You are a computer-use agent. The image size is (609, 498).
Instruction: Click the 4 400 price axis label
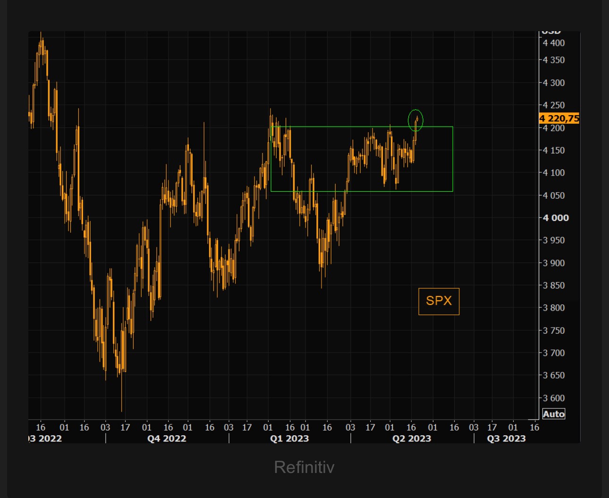click(x=555, y=43)
